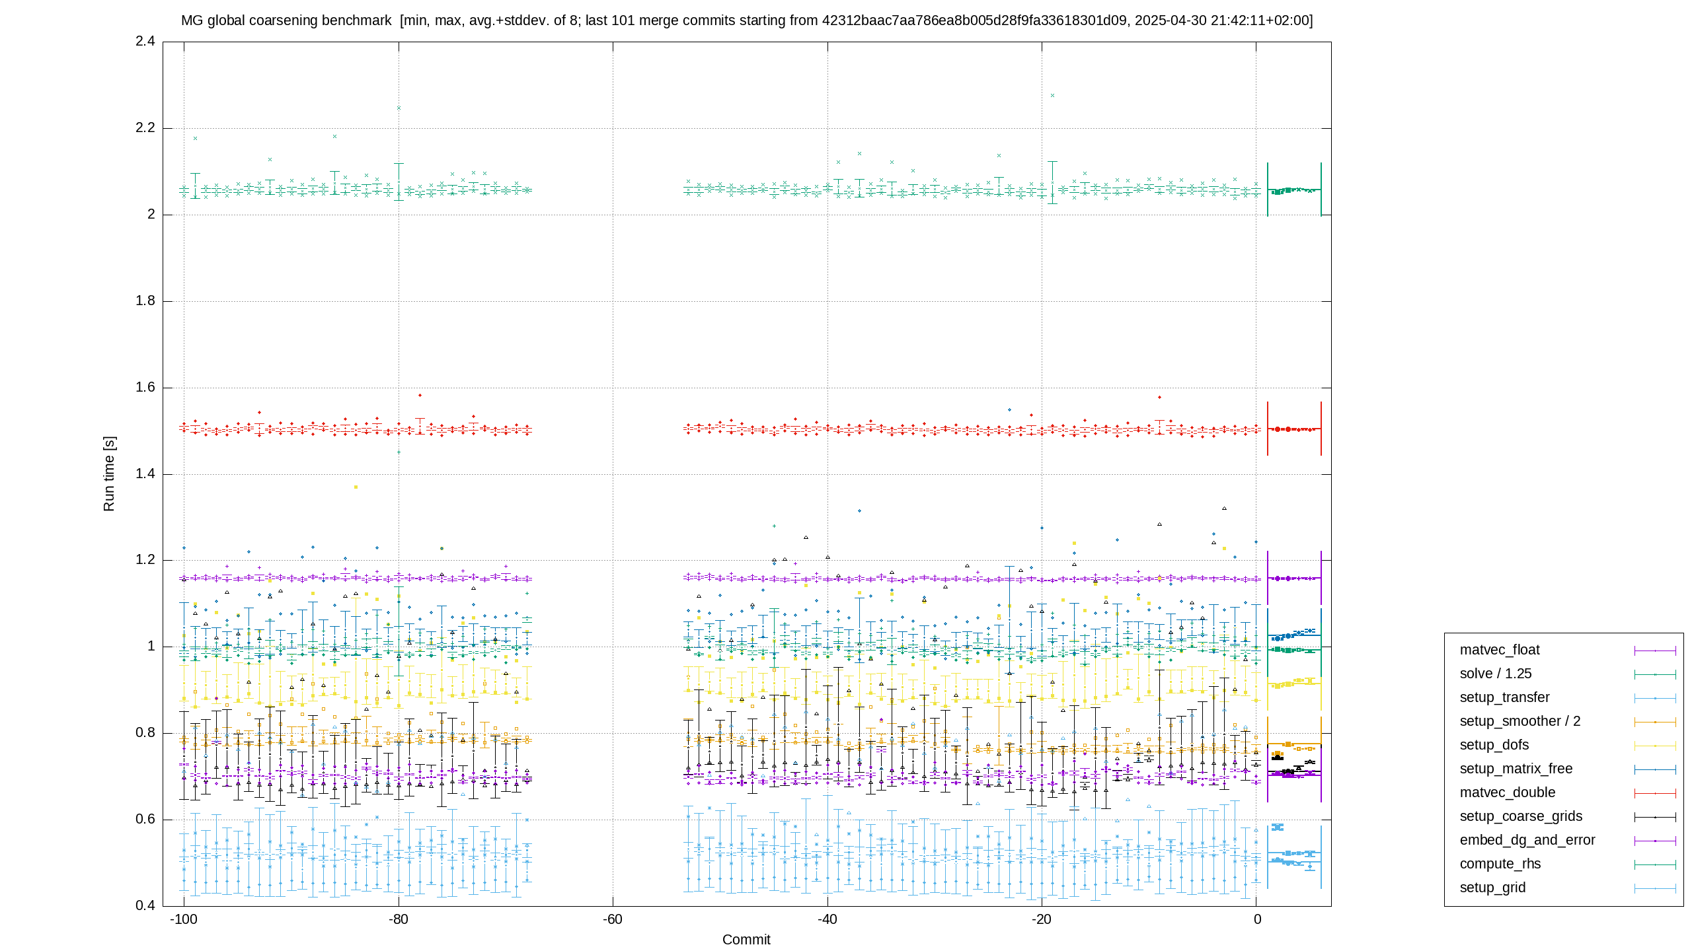Click the setup_dofs legend label

1494,745
